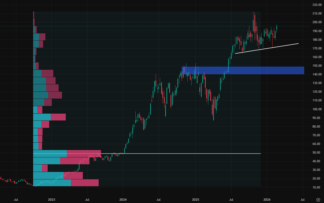The width and height of the screenshot is (324, 203).
Task: Click the most recent green candle
Action: pyautogui.click(x=277, y=28)
